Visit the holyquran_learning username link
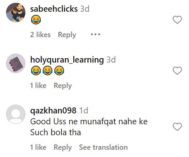 67,60
